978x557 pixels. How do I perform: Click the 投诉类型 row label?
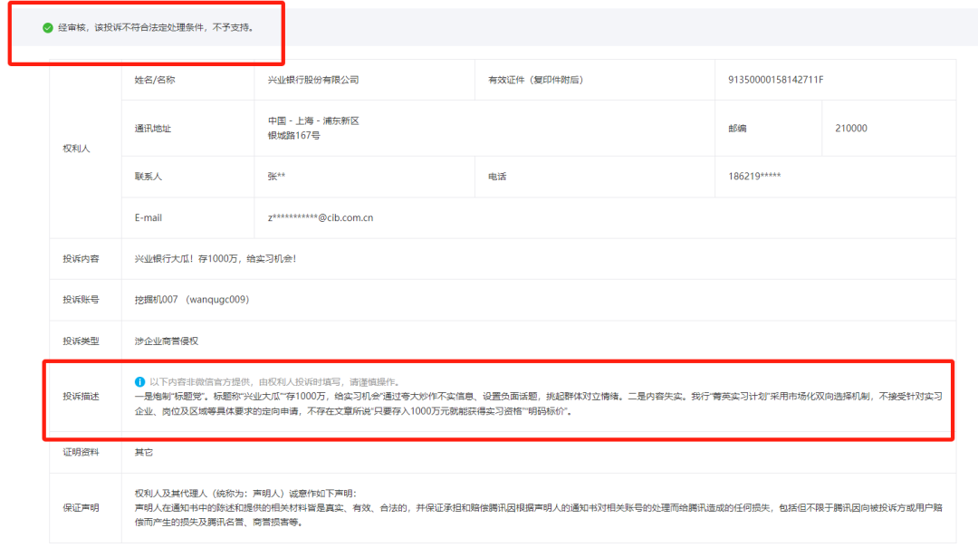(x=81, y=341)
